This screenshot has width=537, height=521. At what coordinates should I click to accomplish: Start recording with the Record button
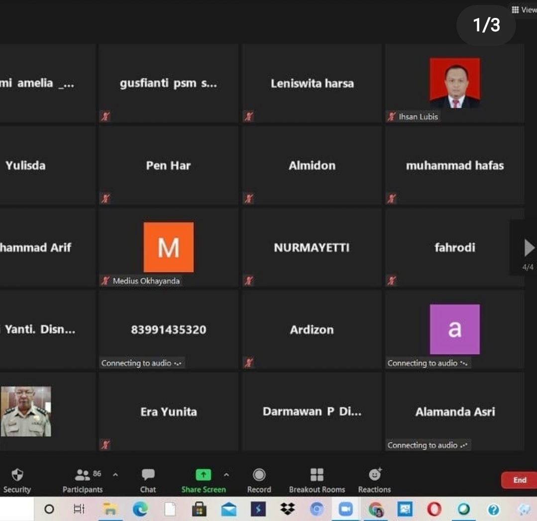259,480
